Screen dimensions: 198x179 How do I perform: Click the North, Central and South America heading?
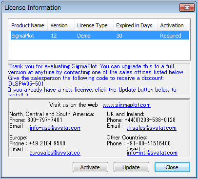[52, 114]
